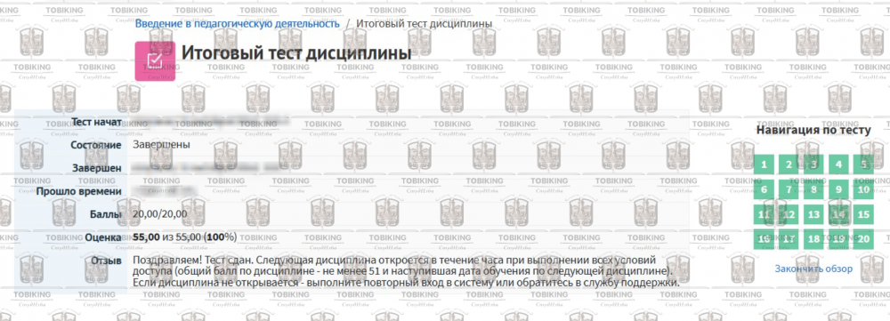The width and height of the screenshot is (890, 321).
Task: Go to question 7 in test navigation
Action: [x=789, y=189]
